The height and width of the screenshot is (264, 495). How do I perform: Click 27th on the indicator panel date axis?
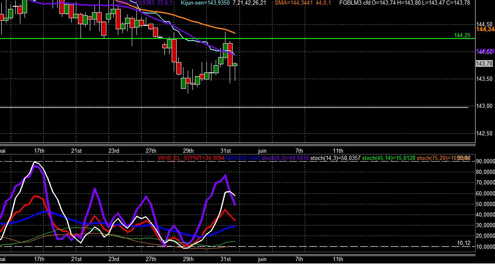(151, 259)
